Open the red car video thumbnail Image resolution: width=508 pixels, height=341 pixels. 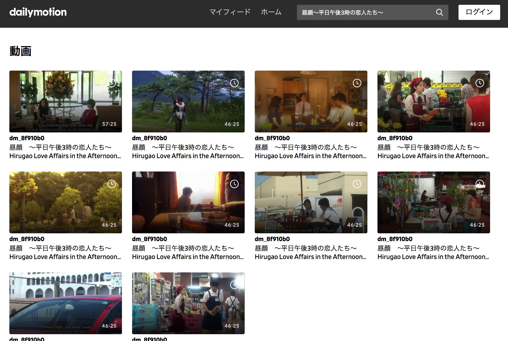(x=66, y=303)
